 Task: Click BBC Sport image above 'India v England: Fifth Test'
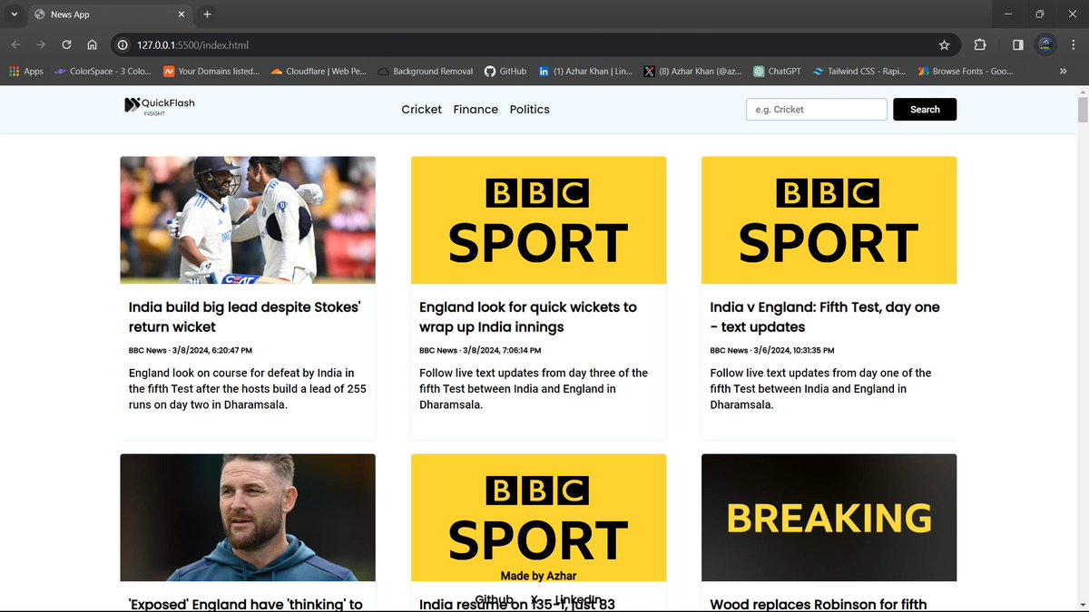click(x=829, y=220)
